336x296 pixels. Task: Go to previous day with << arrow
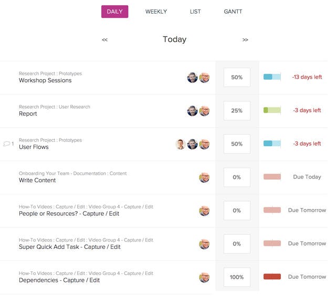[x=104, y=40]
